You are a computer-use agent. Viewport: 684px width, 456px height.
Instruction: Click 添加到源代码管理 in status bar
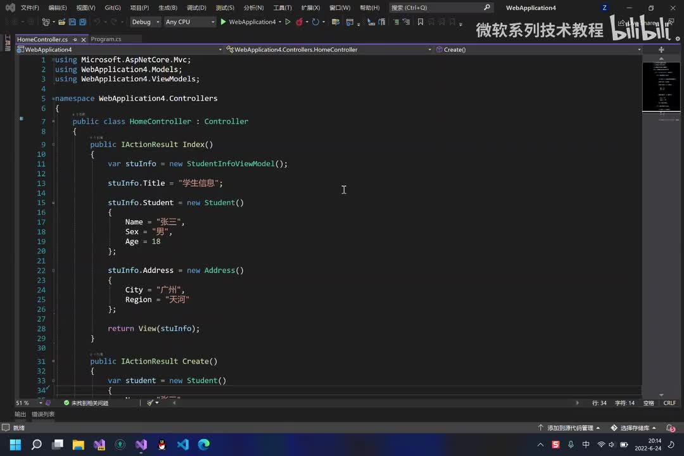(569, 427)
